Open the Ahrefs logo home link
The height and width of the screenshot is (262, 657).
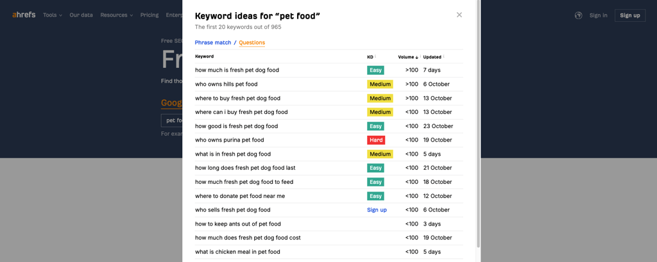coord(24,15)
